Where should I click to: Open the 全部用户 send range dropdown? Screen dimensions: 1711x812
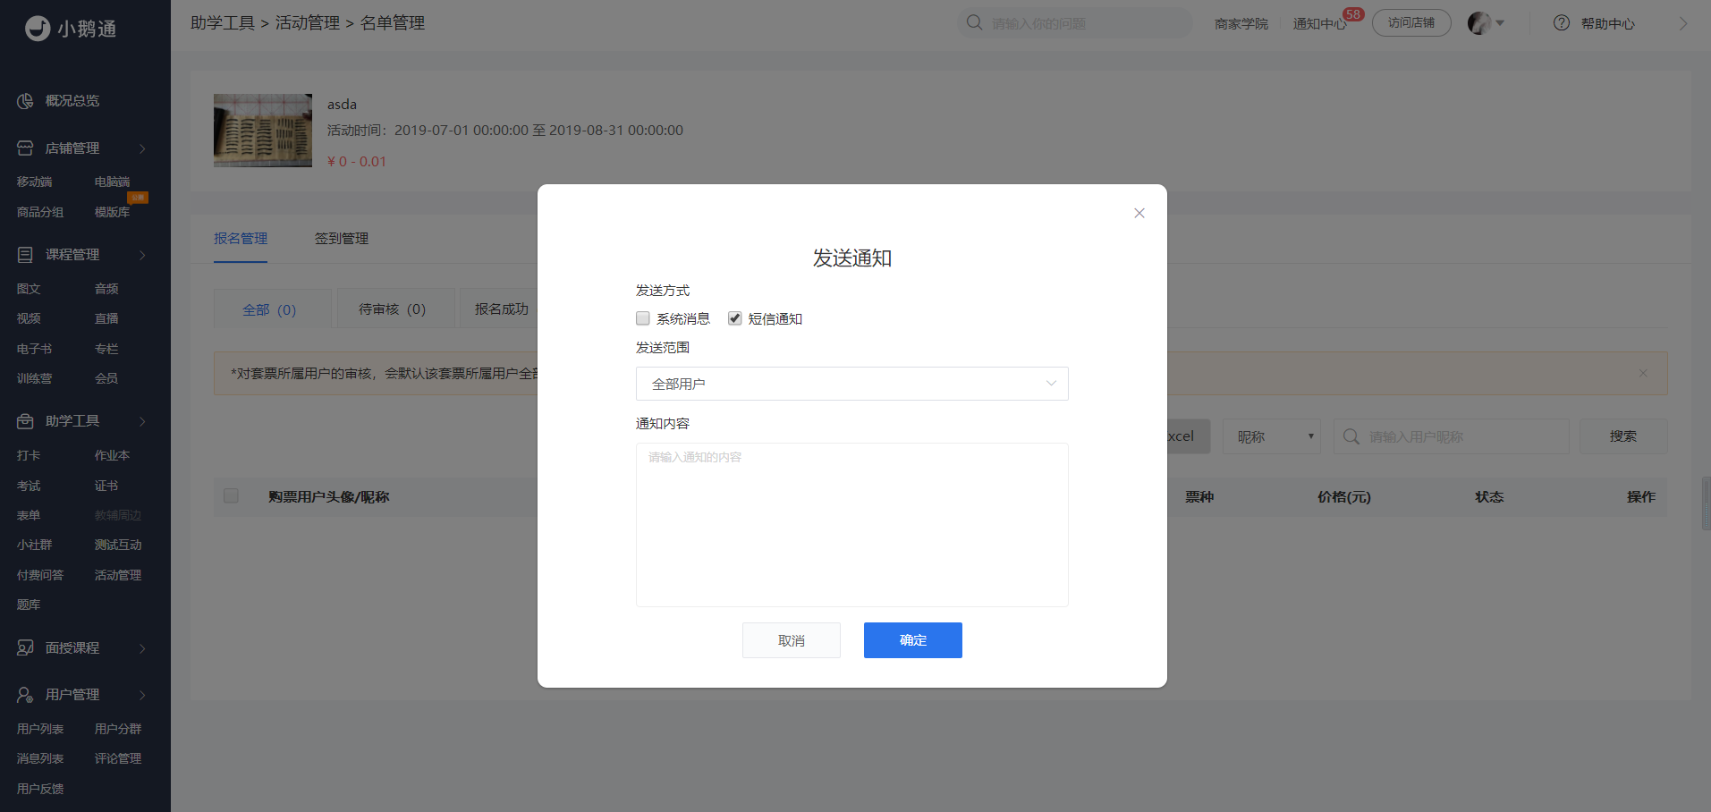pos(851,384)
